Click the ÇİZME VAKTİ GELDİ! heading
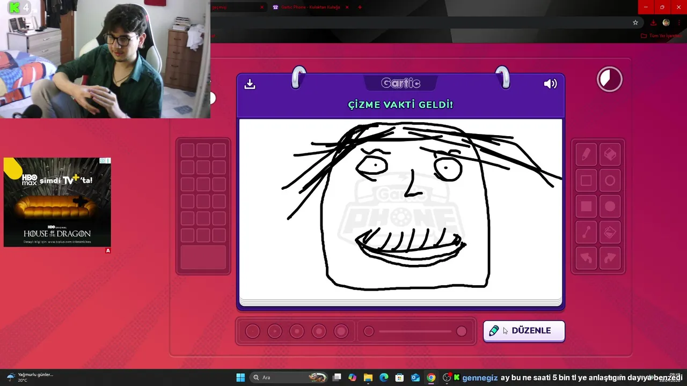This screenshot has height=386, width=687. tap(400, 105)
